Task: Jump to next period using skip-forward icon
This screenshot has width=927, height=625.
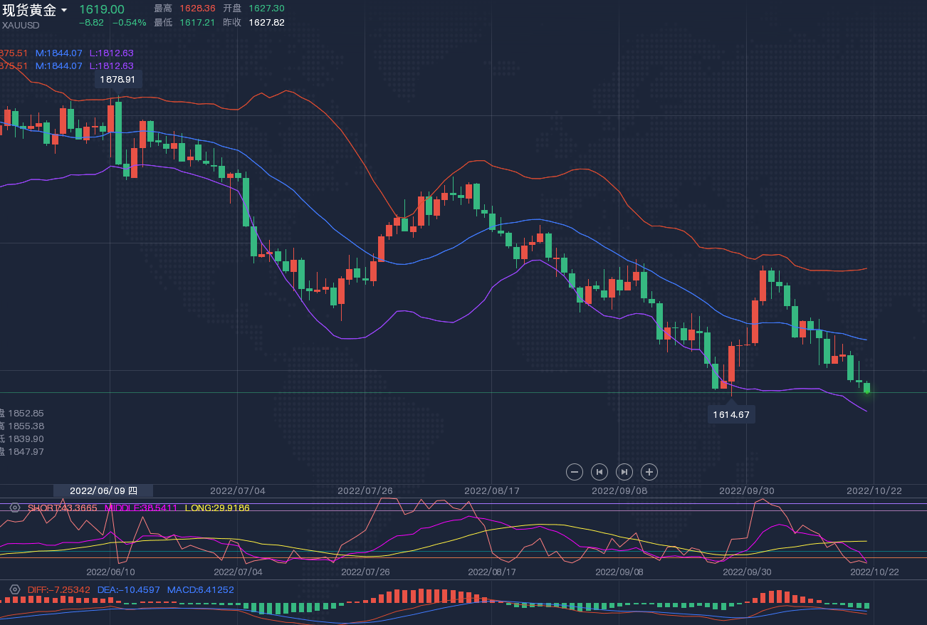Action: click(624, 471)
